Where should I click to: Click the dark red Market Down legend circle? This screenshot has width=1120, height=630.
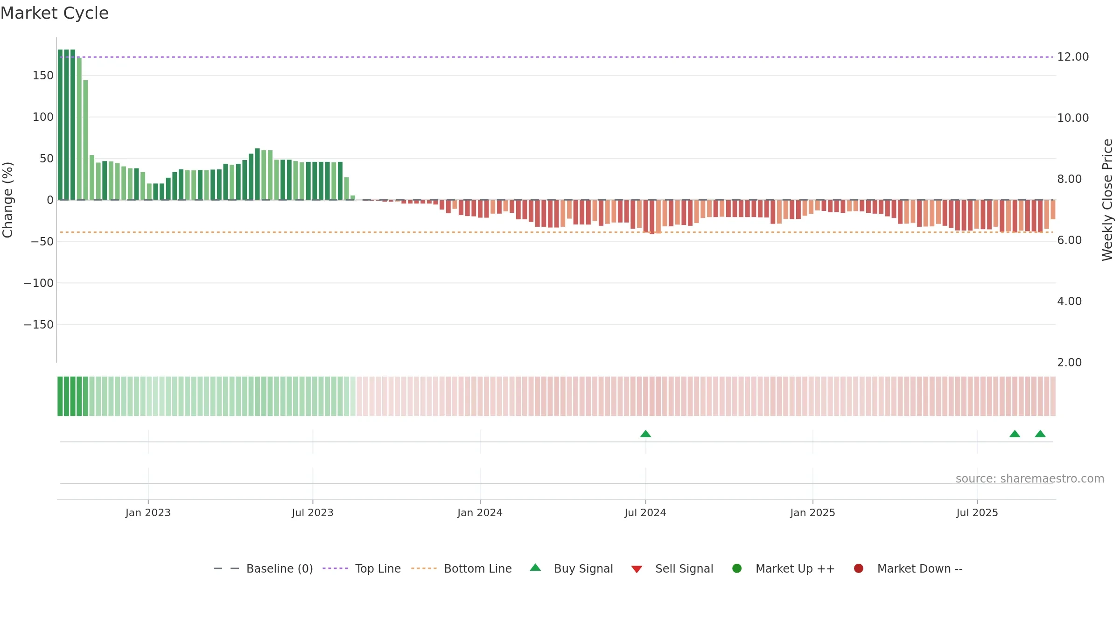[859, 568]
